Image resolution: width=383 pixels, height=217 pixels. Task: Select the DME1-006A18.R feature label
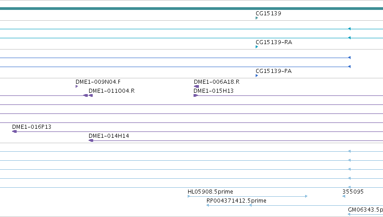point(216,82)
